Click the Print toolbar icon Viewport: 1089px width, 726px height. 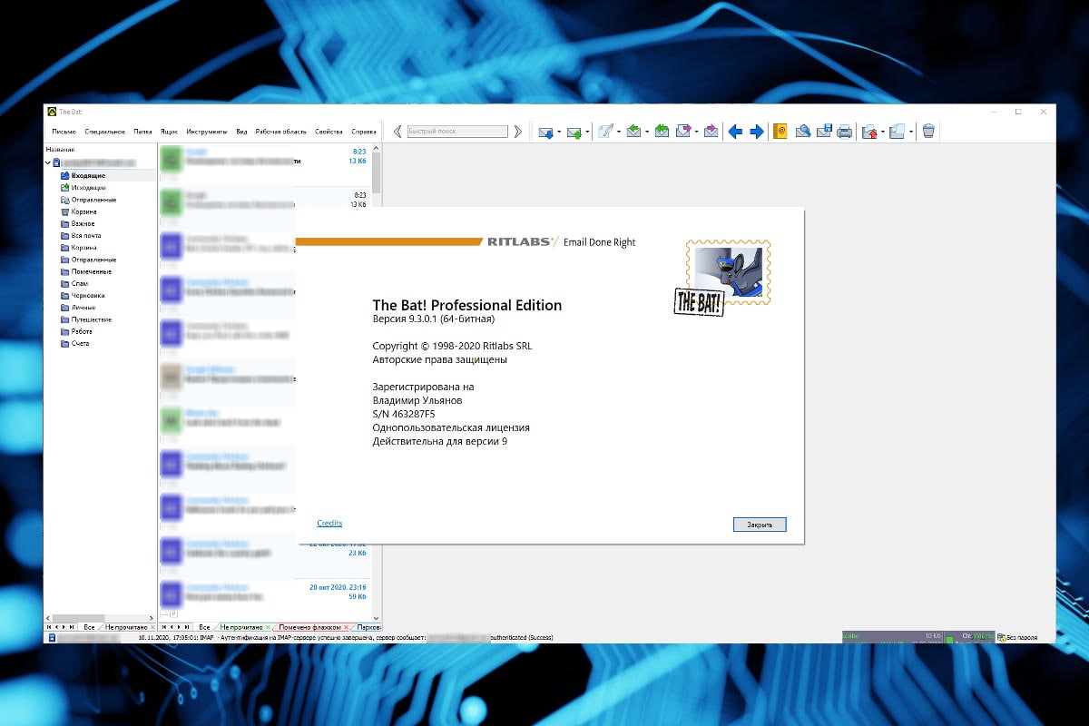(x=844, y=132)
